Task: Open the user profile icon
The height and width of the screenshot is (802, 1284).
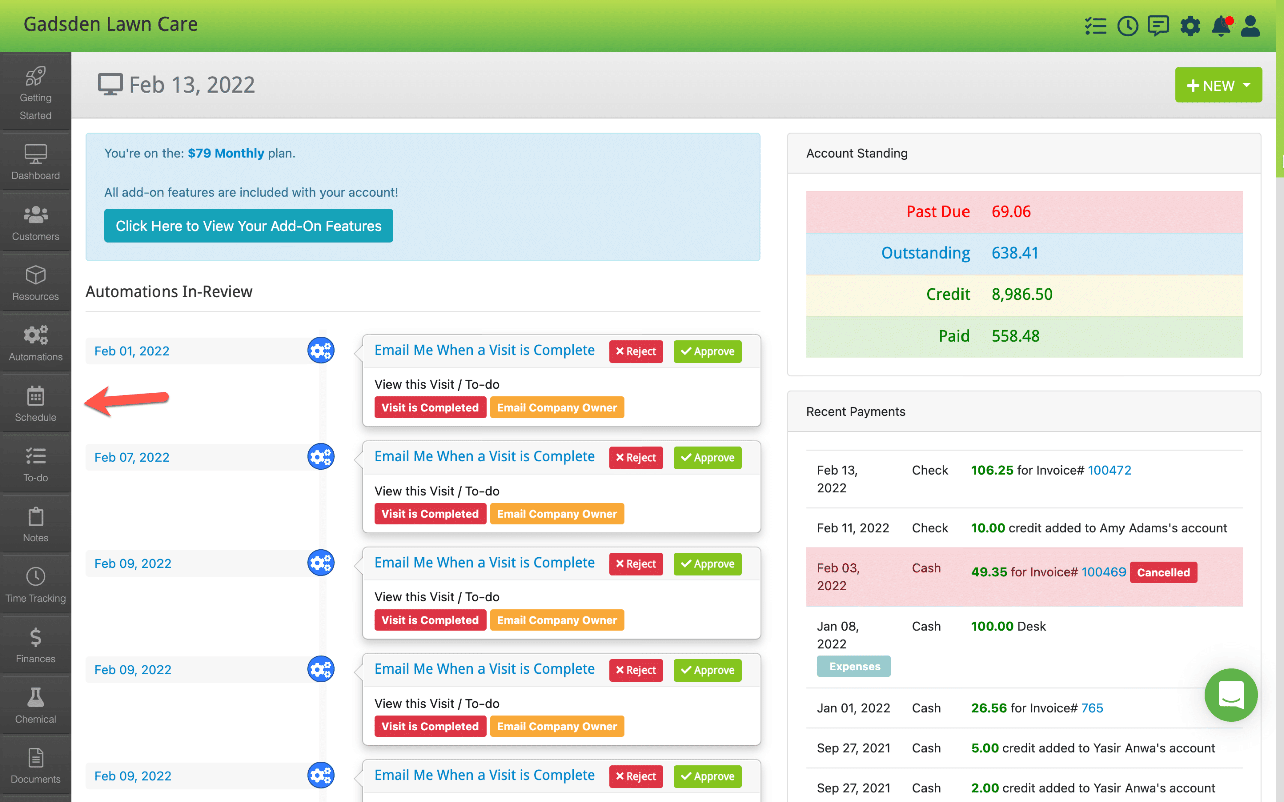Action: [x=1250, y=26]
